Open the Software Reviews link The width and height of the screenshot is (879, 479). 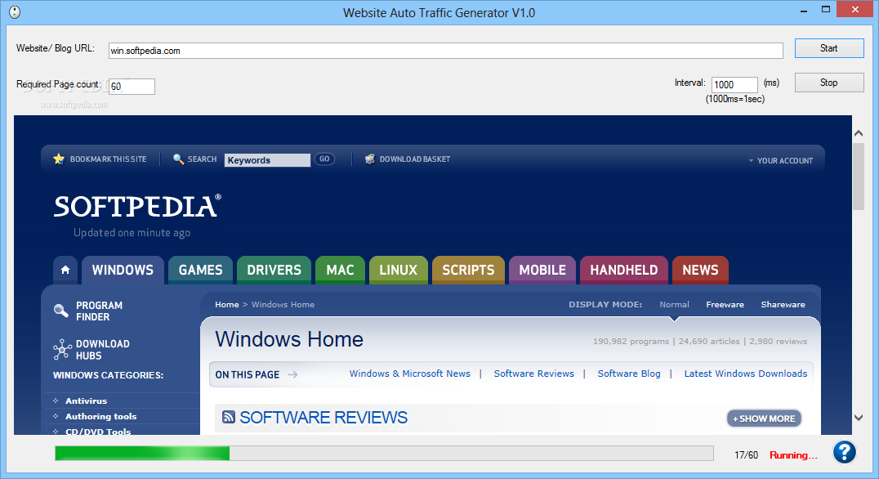coord(533,374)
